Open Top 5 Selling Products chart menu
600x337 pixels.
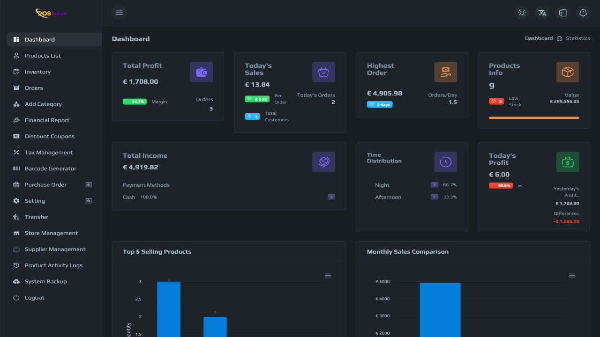(x=328, y=276)
